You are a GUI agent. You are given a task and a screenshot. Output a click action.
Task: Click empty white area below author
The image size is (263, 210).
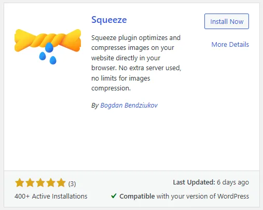(132, 139)
